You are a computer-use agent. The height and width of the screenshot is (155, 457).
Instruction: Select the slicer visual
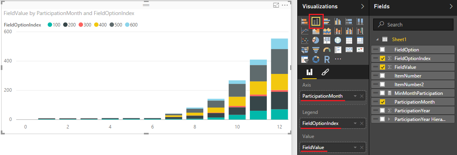point(305,59)
